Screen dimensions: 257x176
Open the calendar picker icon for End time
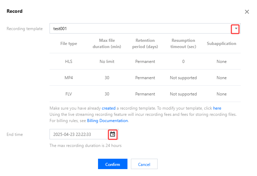pos(113,134)
